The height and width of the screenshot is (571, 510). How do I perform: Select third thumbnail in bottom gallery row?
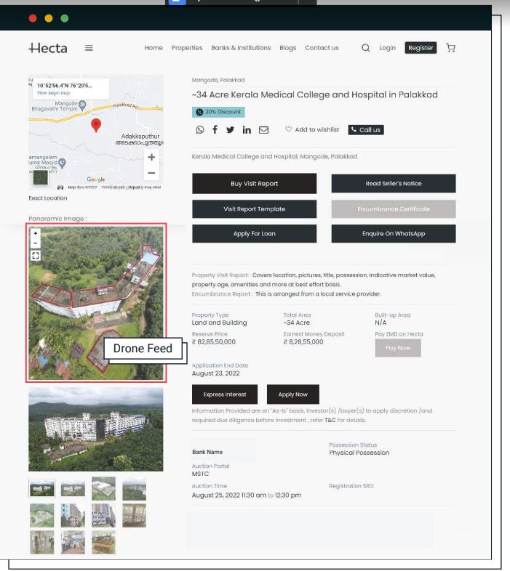tap(103, 542)
